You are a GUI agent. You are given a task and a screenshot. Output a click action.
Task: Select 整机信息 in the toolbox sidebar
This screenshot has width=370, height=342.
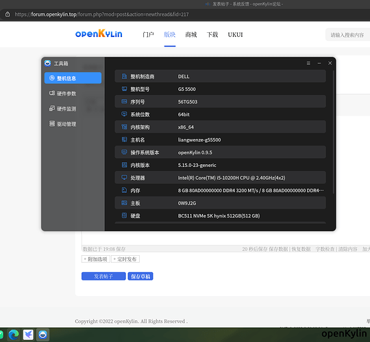click(73, 78)
